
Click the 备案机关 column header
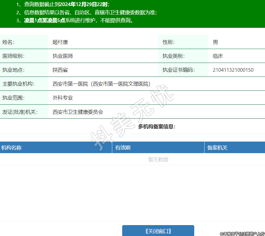[x=217, y=148]
